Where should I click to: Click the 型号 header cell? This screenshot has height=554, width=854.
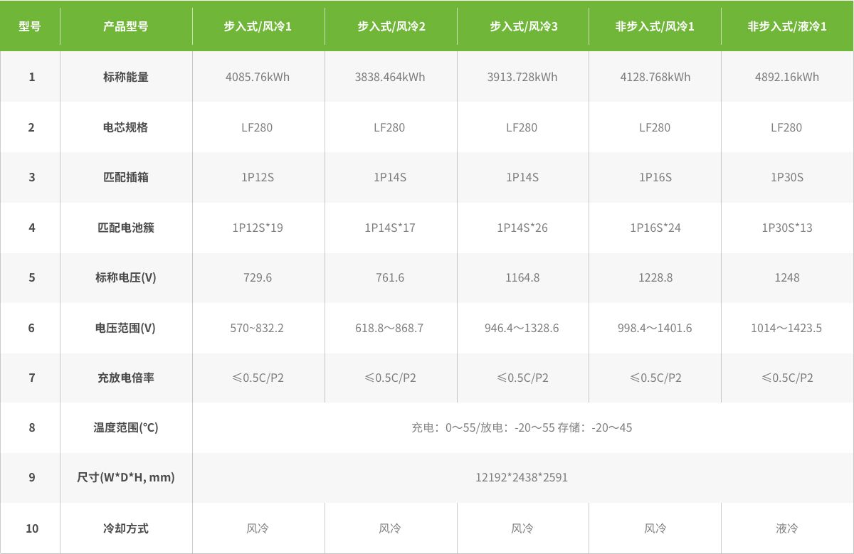pyautogui.click(x=30, y=27)
